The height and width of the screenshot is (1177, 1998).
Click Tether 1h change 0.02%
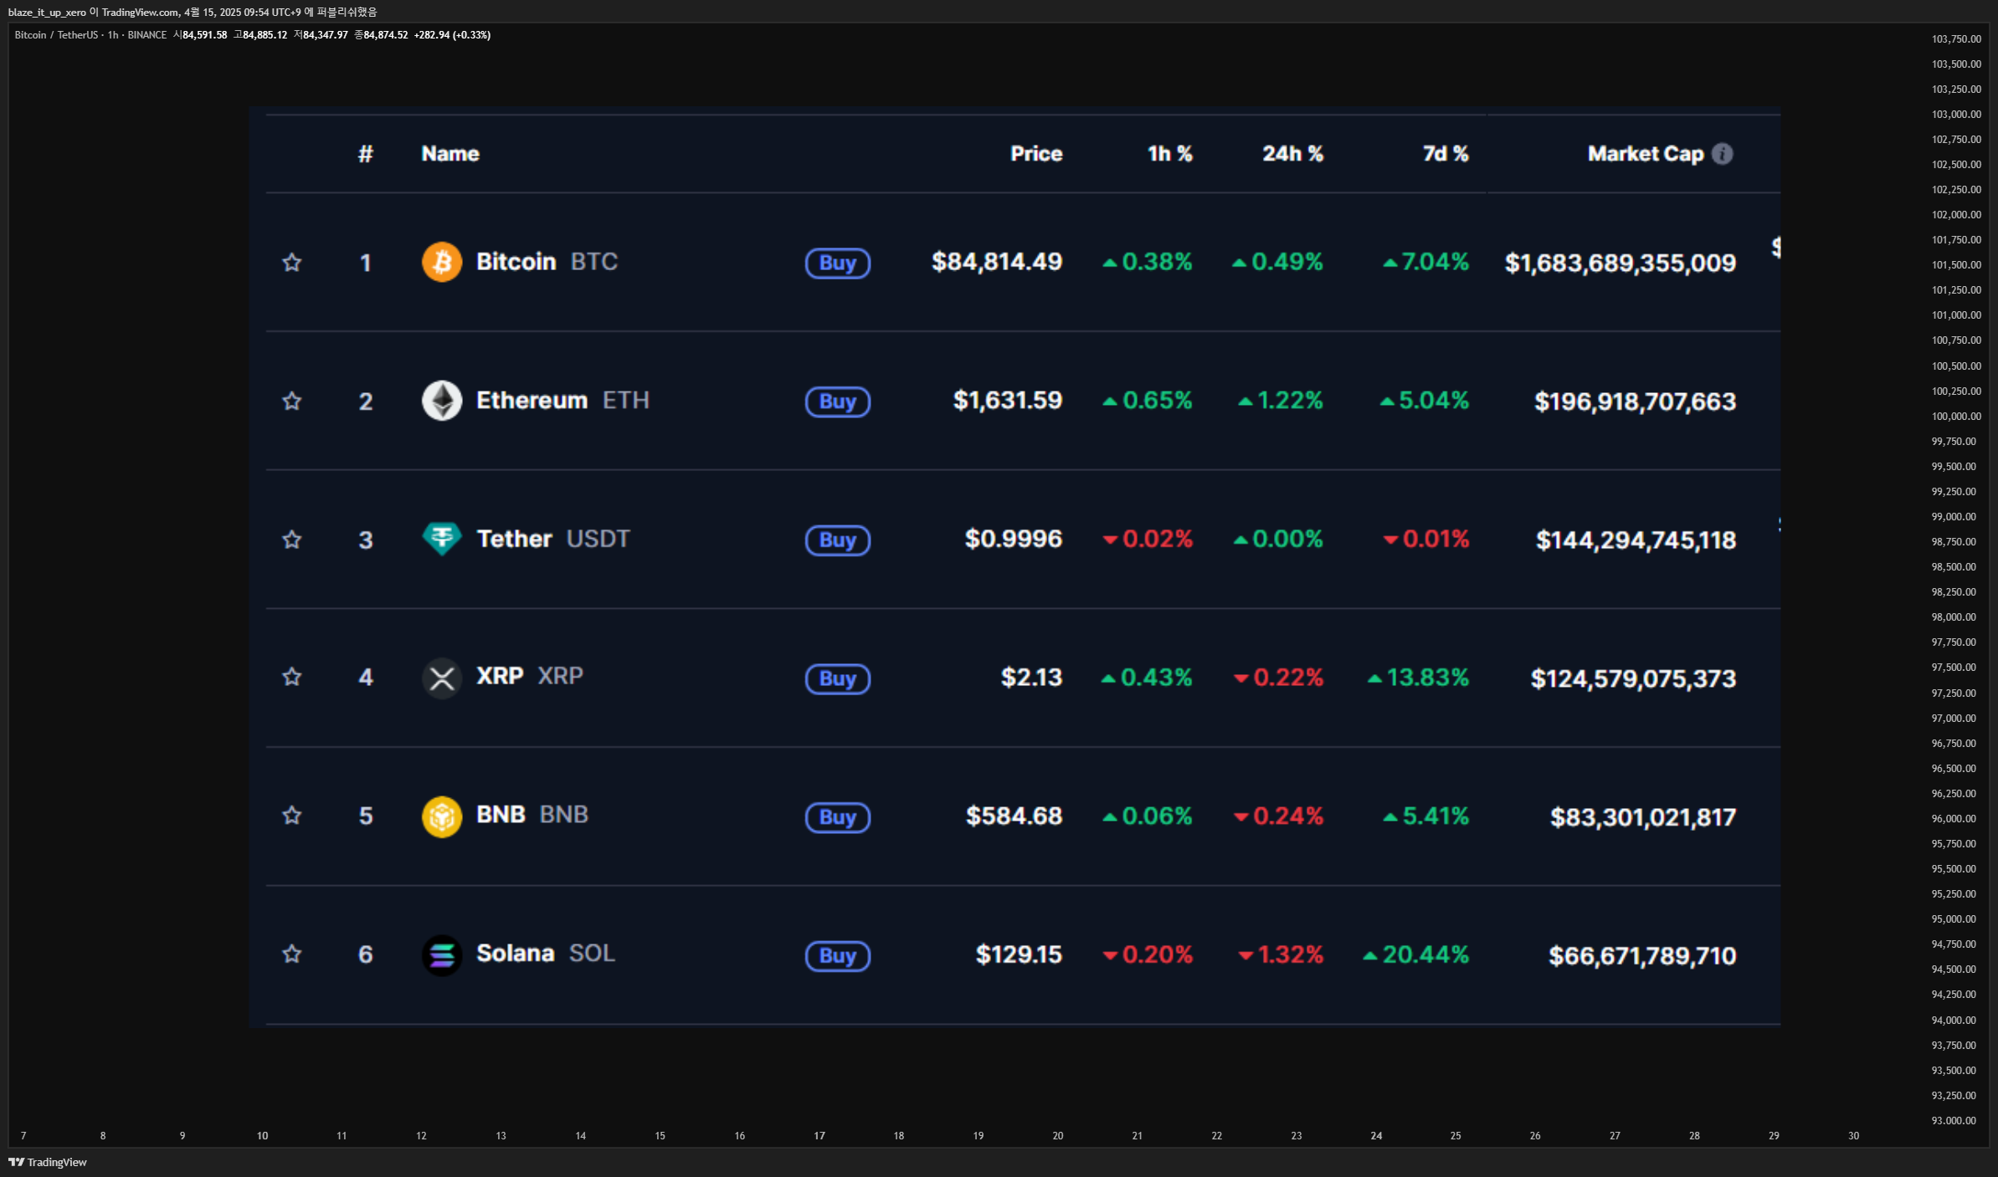point(1148,539)
